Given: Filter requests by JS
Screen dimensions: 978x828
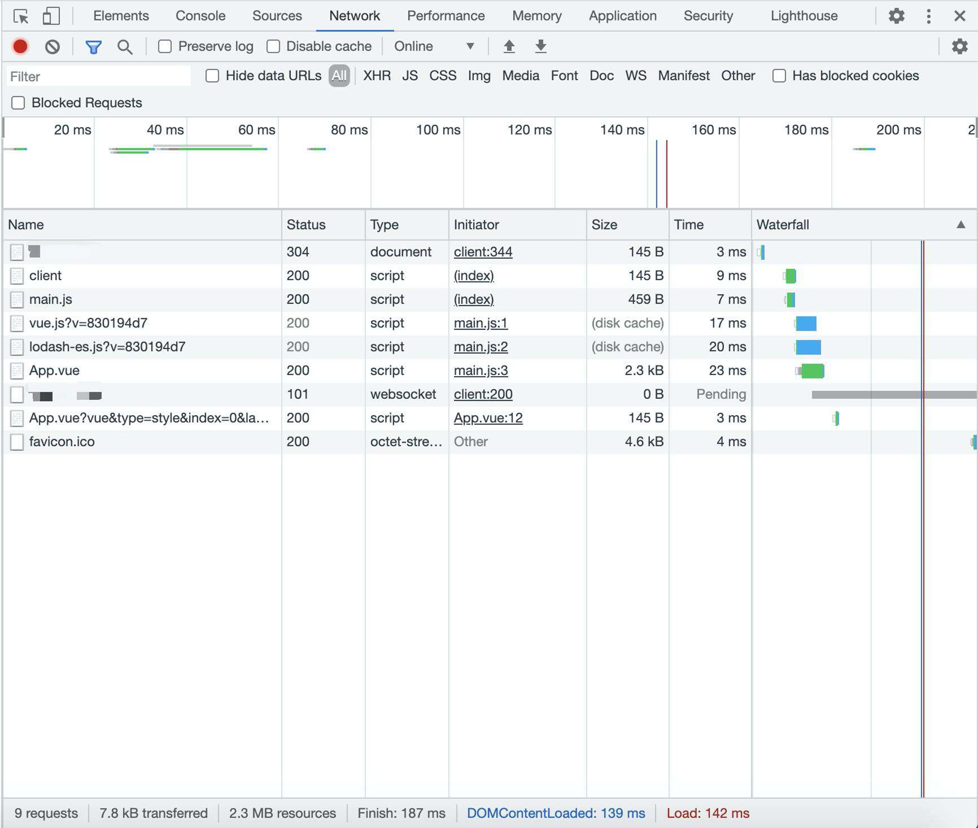Looking at the screenshot, I should (x=410, y=76).
